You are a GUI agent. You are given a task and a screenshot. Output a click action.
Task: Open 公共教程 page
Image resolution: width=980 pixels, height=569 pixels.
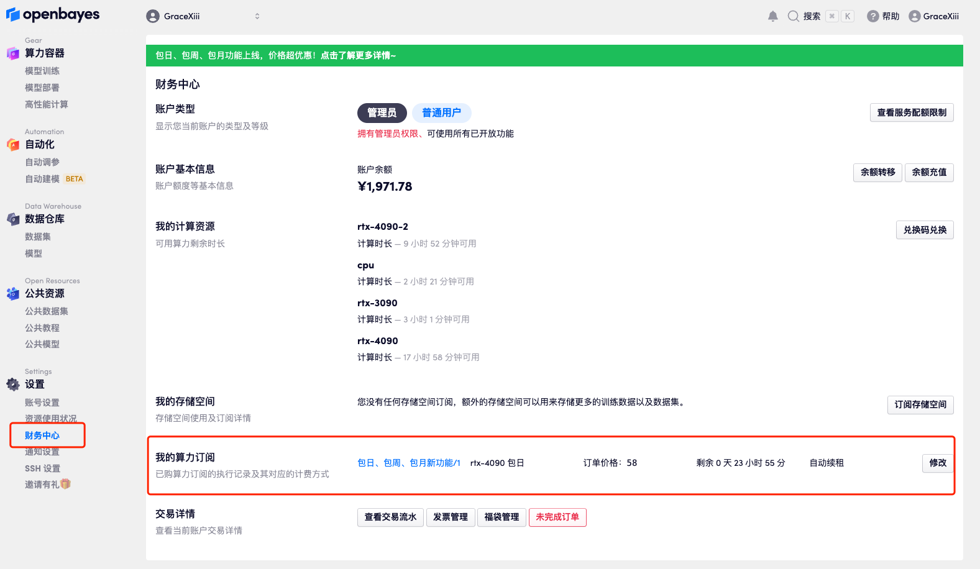[42, 328]
